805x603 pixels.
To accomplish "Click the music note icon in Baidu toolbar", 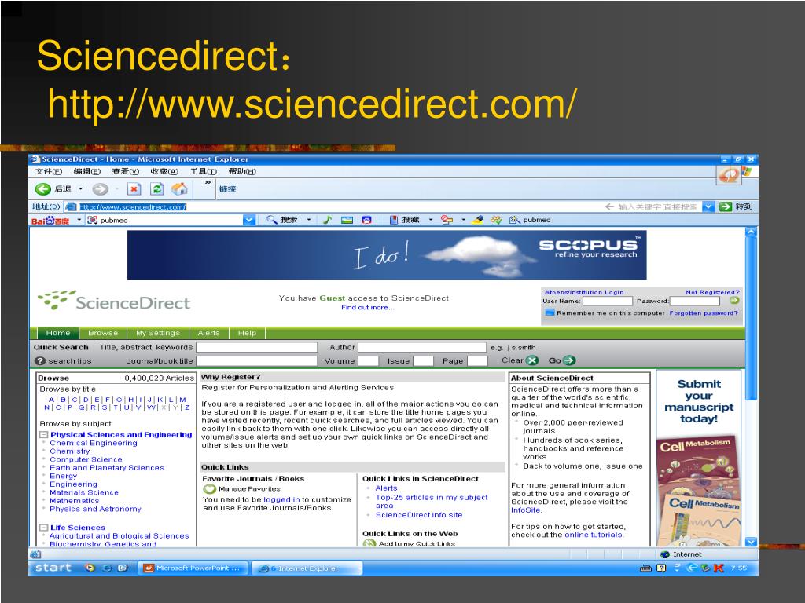I will 328,220.
